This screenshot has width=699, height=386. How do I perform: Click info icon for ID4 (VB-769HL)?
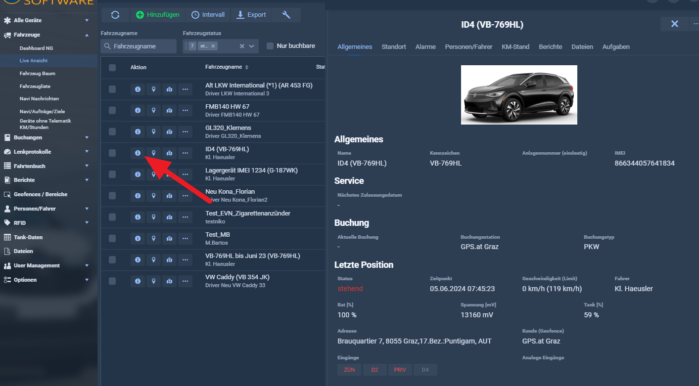point(138,153)
